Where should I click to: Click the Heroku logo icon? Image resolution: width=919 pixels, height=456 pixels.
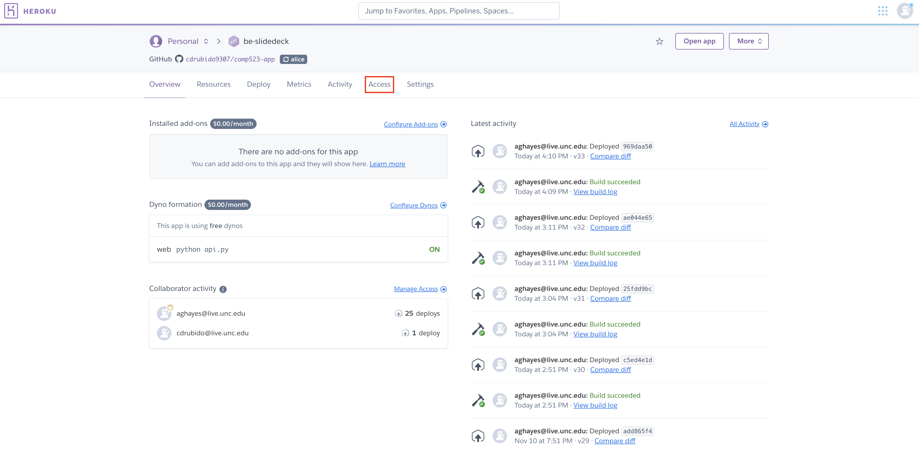[11, 11]
